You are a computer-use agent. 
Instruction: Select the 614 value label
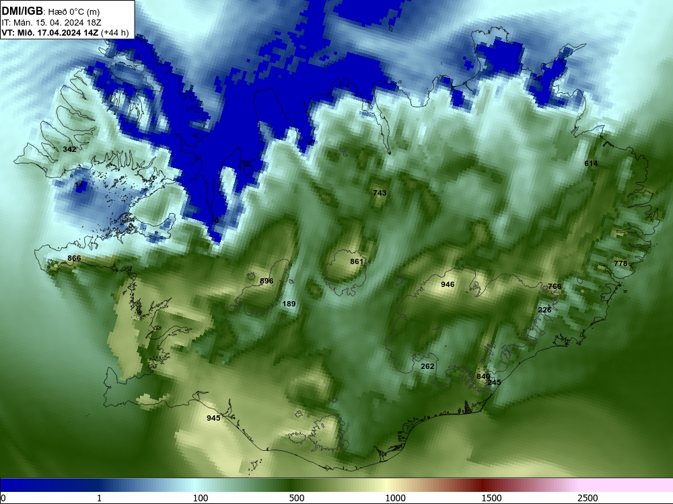(x=591, y=163)
